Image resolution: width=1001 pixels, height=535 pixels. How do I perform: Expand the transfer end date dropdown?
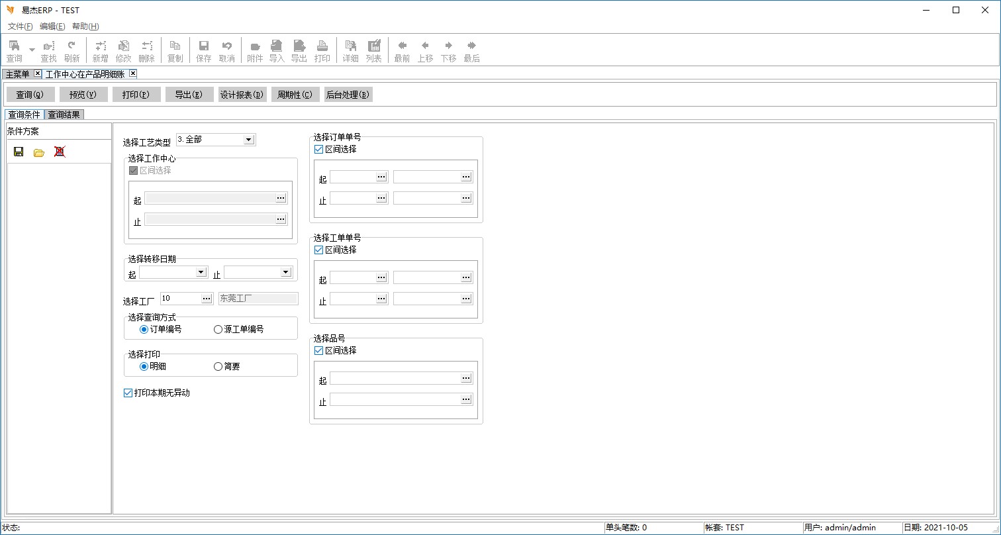(x=286, y=272)
